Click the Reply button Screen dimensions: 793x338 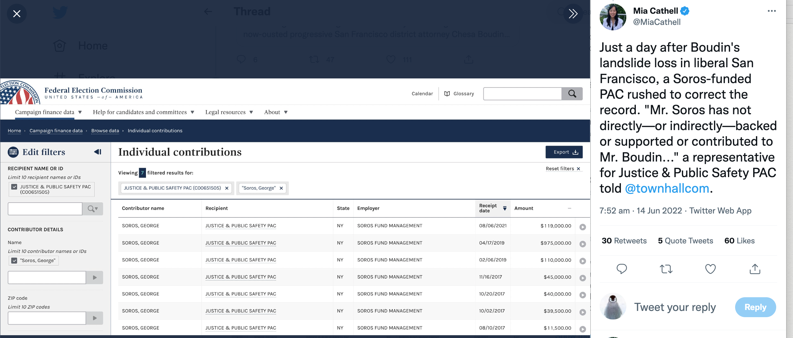(x=755, y=307)
